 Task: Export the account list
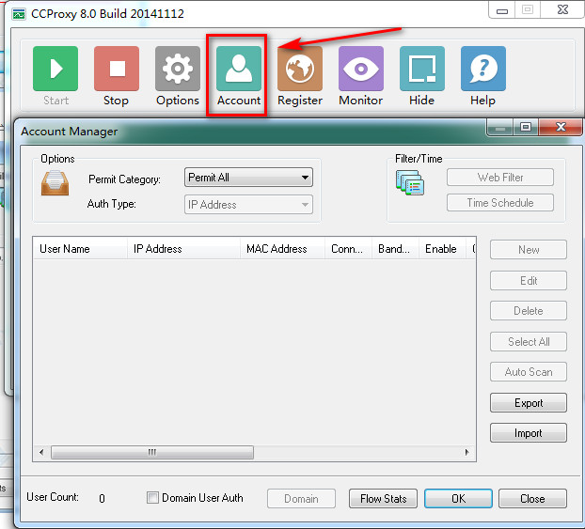pos(529,402)
